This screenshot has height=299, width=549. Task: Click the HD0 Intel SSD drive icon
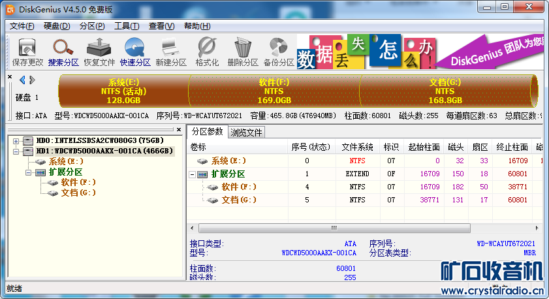[x=27, y=141]
